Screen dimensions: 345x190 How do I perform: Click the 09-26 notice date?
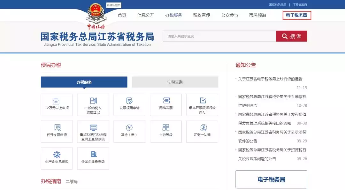click(302, 159)
